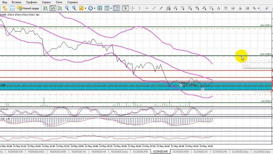Click the chart Templates icon

coord(107,8)
